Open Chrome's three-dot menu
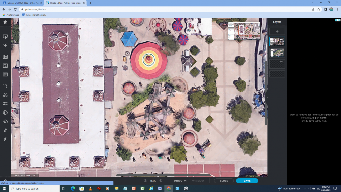This screenshot has width=341, height=192. coord(337,9)
